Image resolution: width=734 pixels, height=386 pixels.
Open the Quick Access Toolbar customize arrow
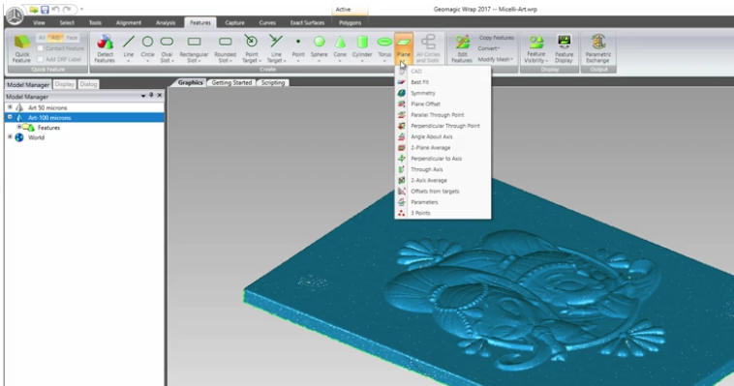pos(82,10)
